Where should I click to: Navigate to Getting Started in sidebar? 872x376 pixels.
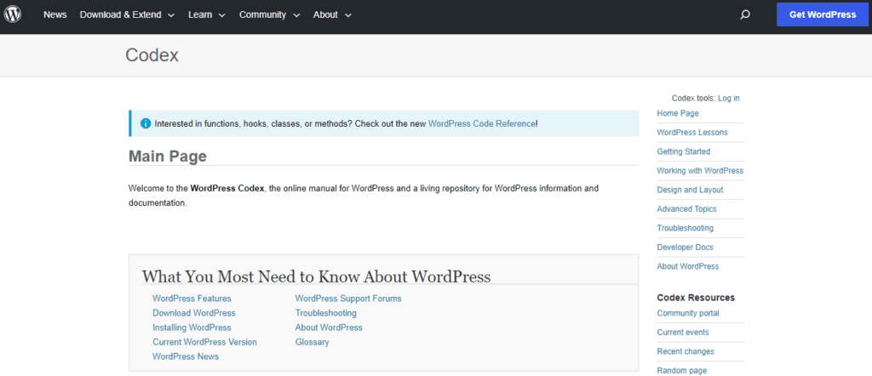click(x=683, y=151)
